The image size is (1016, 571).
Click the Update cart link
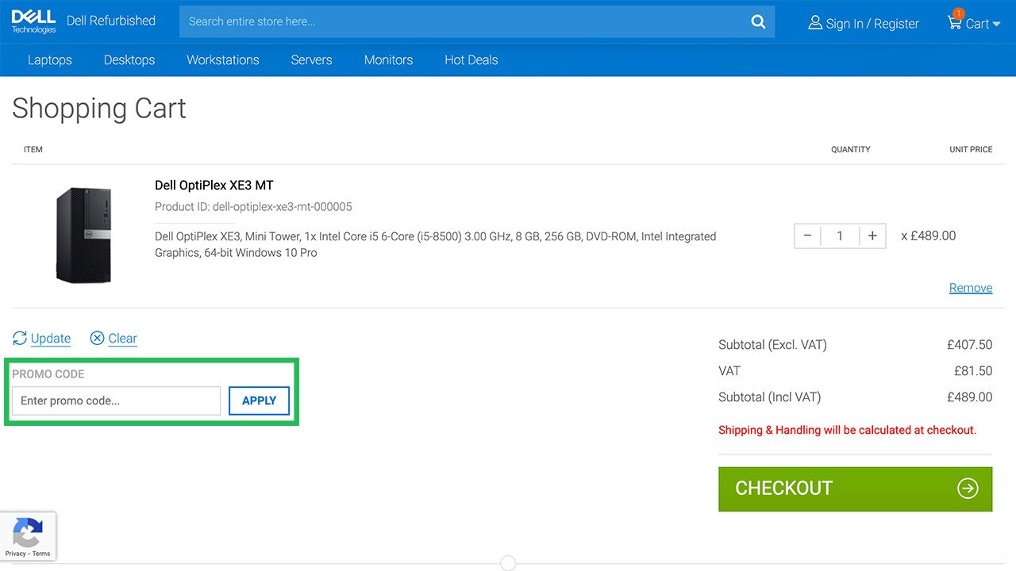(51, 339)
